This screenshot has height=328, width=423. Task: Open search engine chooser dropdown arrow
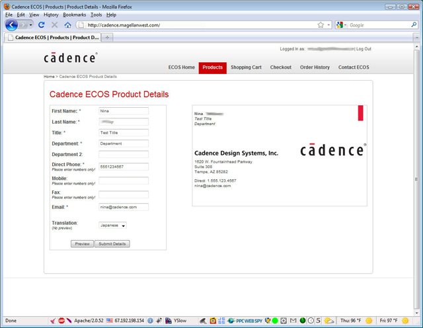tap(345, 25)
